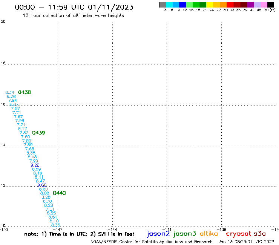Click the cryosat satellite legend label

pyautogui.click(x=239, y=234)
